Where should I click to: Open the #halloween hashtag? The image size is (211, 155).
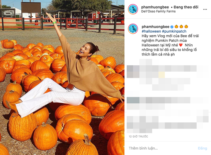click(x=151, y=31)
